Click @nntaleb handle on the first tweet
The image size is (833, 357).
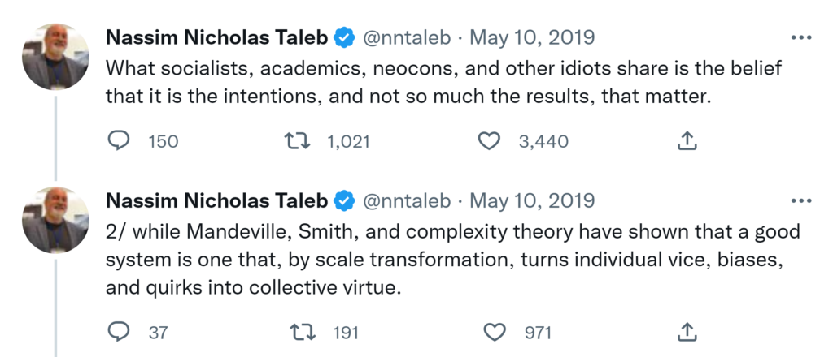pyautogui.click(x=407, y=37)
